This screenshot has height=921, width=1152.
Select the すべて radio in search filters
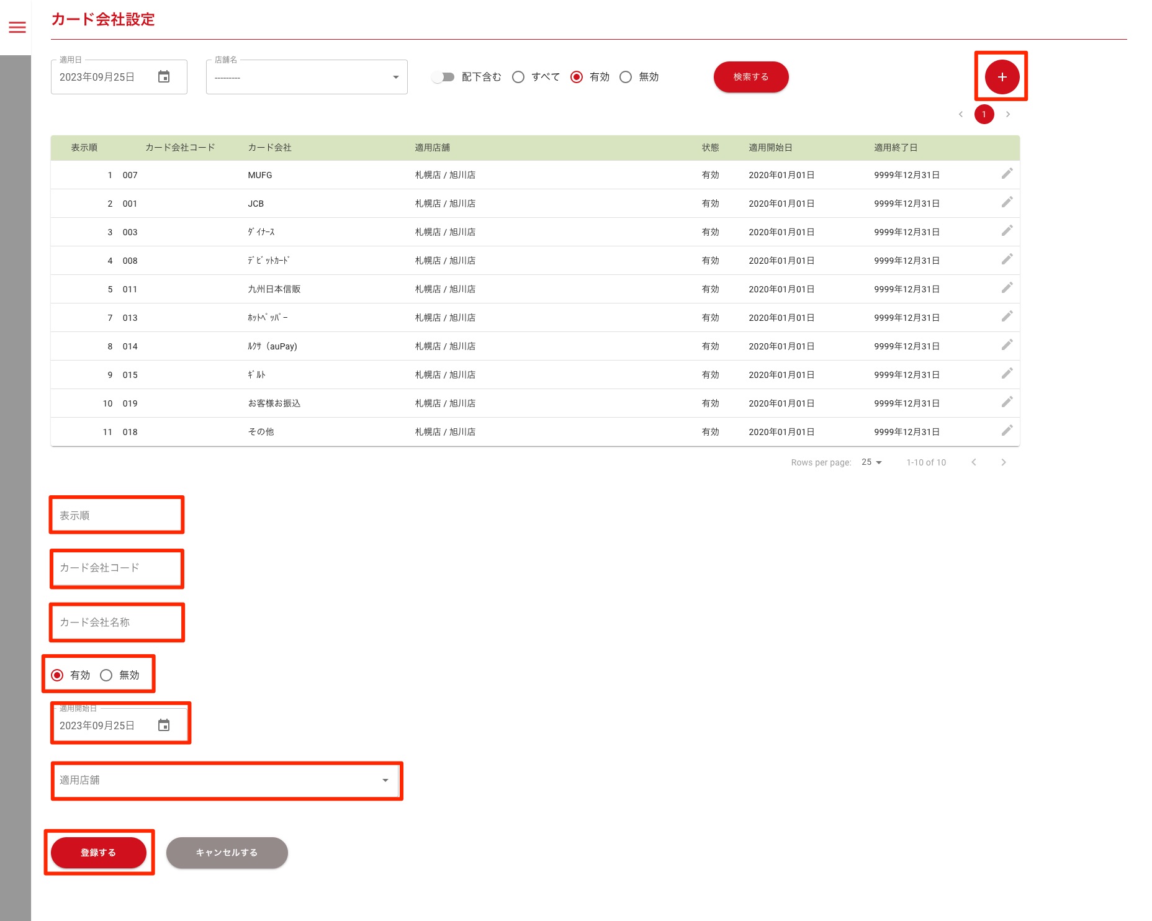tap(518, 77)
